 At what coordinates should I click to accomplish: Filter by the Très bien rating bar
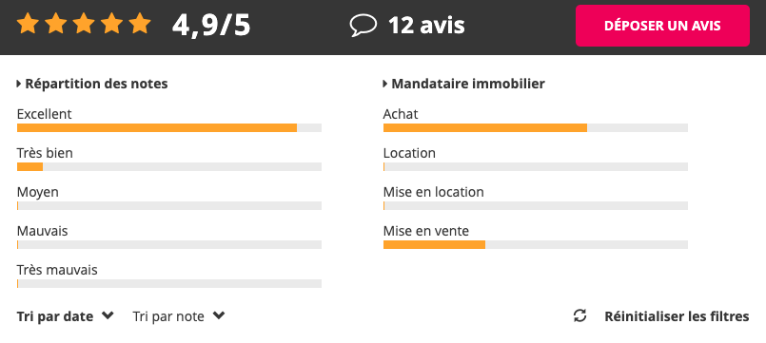(x=169, y=167)
